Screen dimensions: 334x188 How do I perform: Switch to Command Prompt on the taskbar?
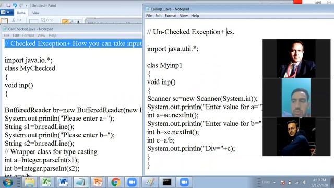167,182
